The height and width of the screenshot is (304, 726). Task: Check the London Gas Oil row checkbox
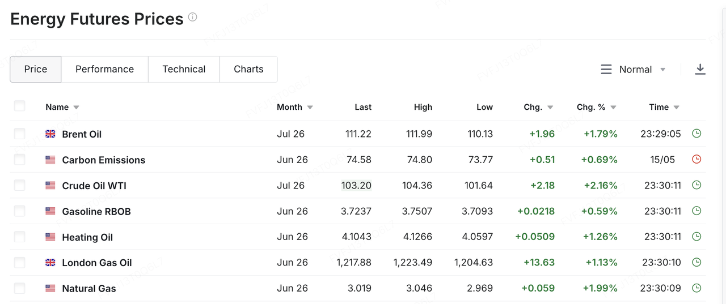pos(20,263)
